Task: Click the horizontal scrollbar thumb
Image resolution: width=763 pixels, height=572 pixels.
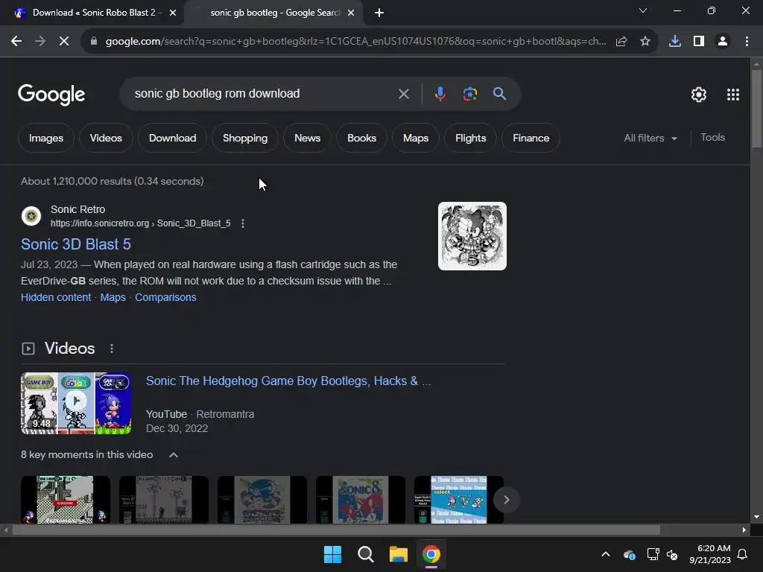Action: [x=336, y=530]
